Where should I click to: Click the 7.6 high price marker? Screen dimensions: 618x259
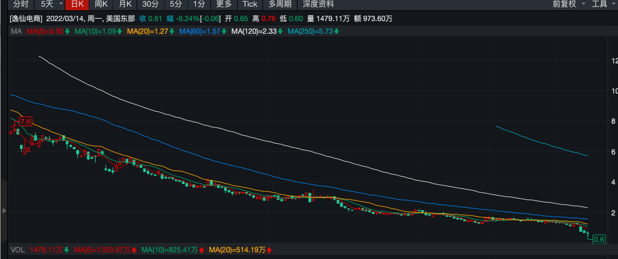25,122
